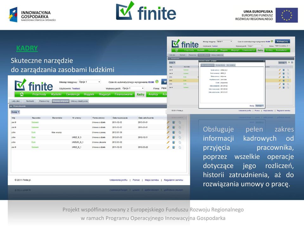This screenshot has width=304, height=226.
Task: Switch to Listy płac tab in larger screenshot
Action: click(16, 101)
